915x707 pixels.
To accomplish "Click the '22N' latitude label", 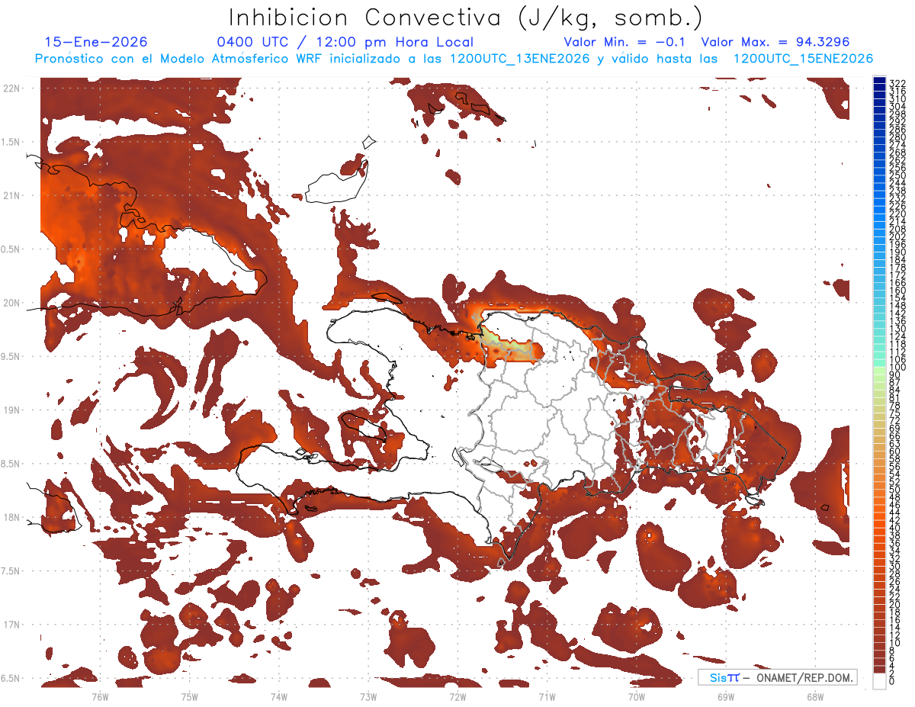I will [12, 88].
